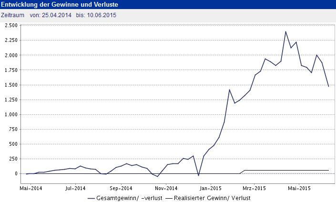336x202 pixels.
Task: Select the start date 25.04.2014
Action: [x=57, y=15]
